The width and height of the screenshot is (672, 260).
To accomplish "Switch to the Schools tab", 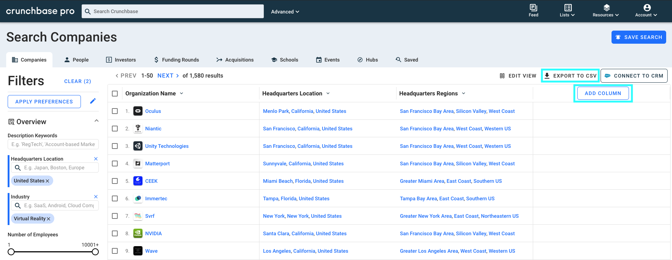I will point(285,60).
